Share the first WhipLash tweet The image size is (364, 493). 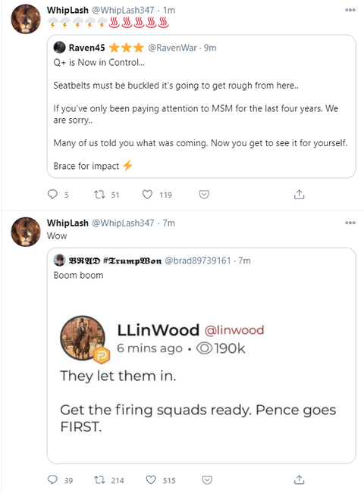[x=299, y=195]
